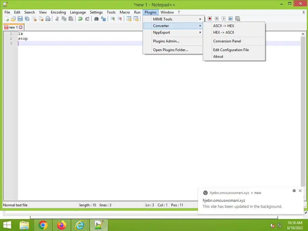Open Internet Explorer from taskbar
This screenshot has width=308, height=231.
coord(80,225)
